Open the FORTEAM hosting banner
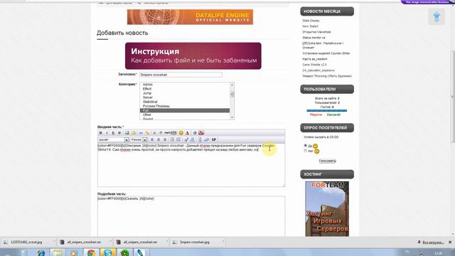 click(327, 208)
